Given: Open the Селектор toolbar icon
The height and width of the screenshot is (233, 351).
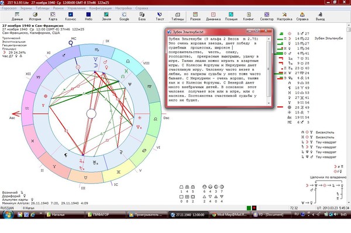Looking at the screenshot, I should 267,16.
